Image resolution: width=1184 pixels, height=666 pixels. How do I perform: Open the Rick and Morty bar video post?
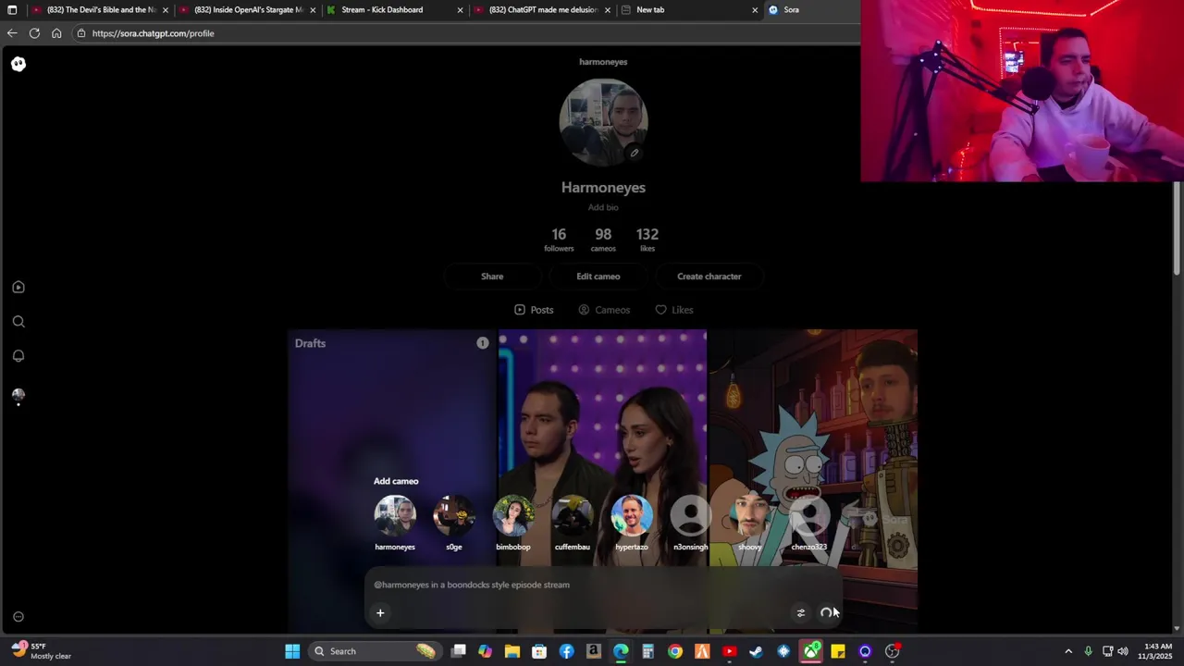click(813, 481)
